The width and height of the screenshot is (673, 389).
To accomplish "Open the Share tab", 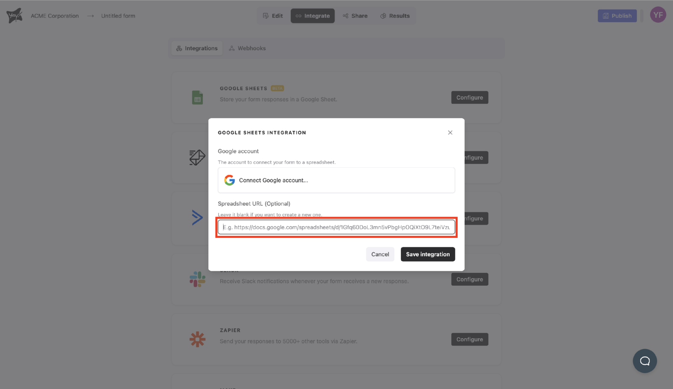I will tap(355, 16).
